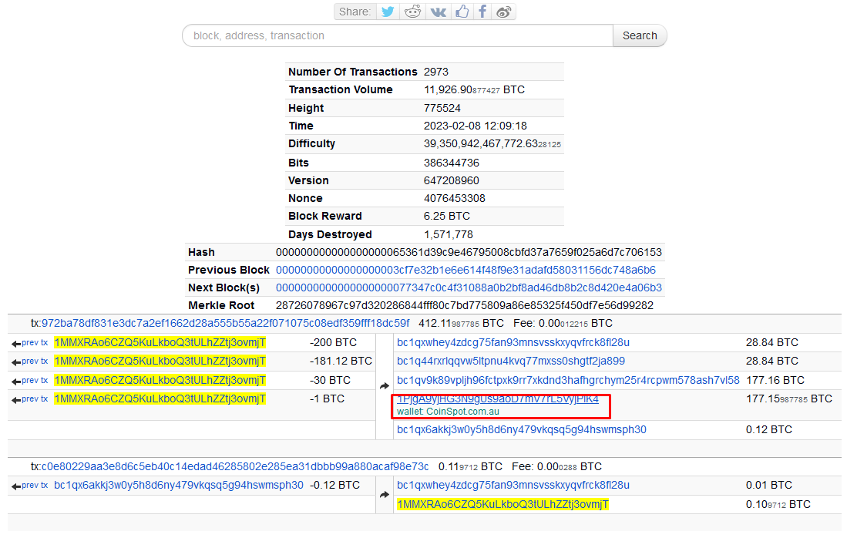Share the page on Weibo

point(503,12)
